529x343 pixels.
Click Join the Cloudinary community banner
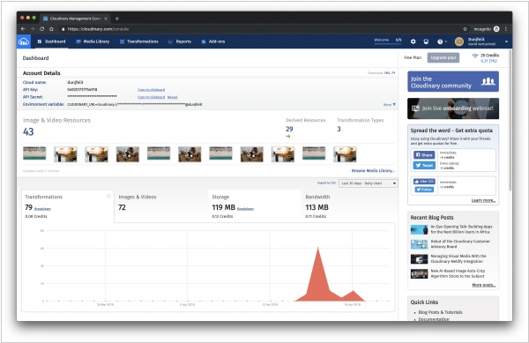pos(453,82)
